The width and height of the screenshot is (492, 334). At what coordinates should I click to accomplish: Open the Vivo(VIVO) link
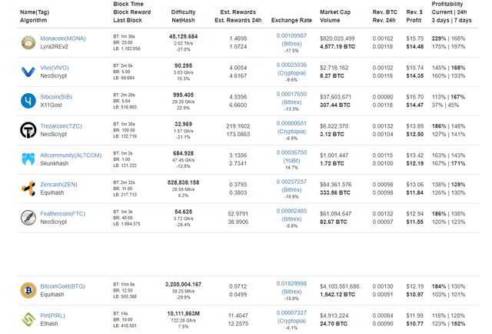tap(55, 68)
